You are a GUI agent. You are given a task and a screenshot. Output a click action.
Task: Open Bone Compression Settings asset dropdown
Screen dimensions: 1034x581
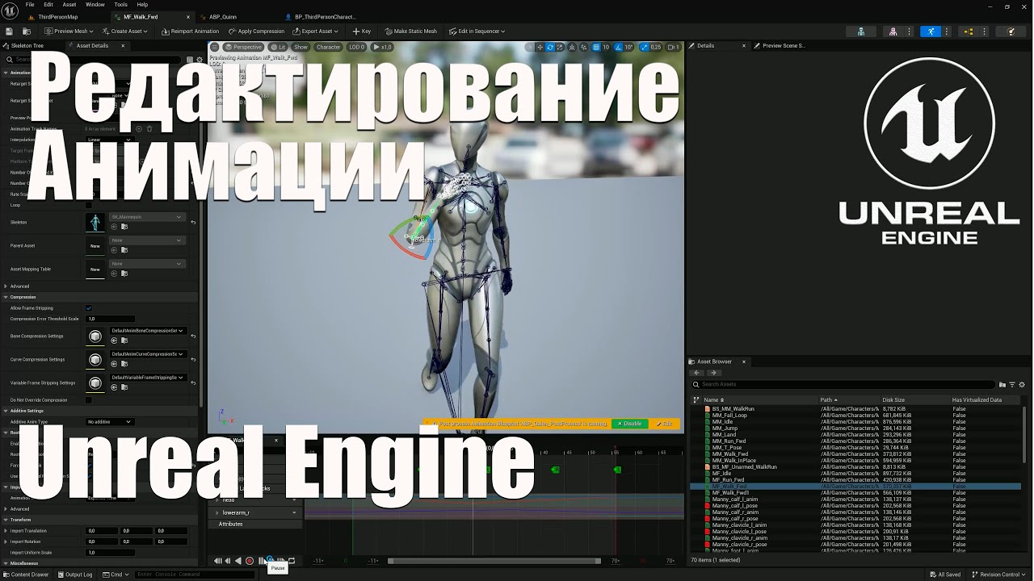[148, 331]
